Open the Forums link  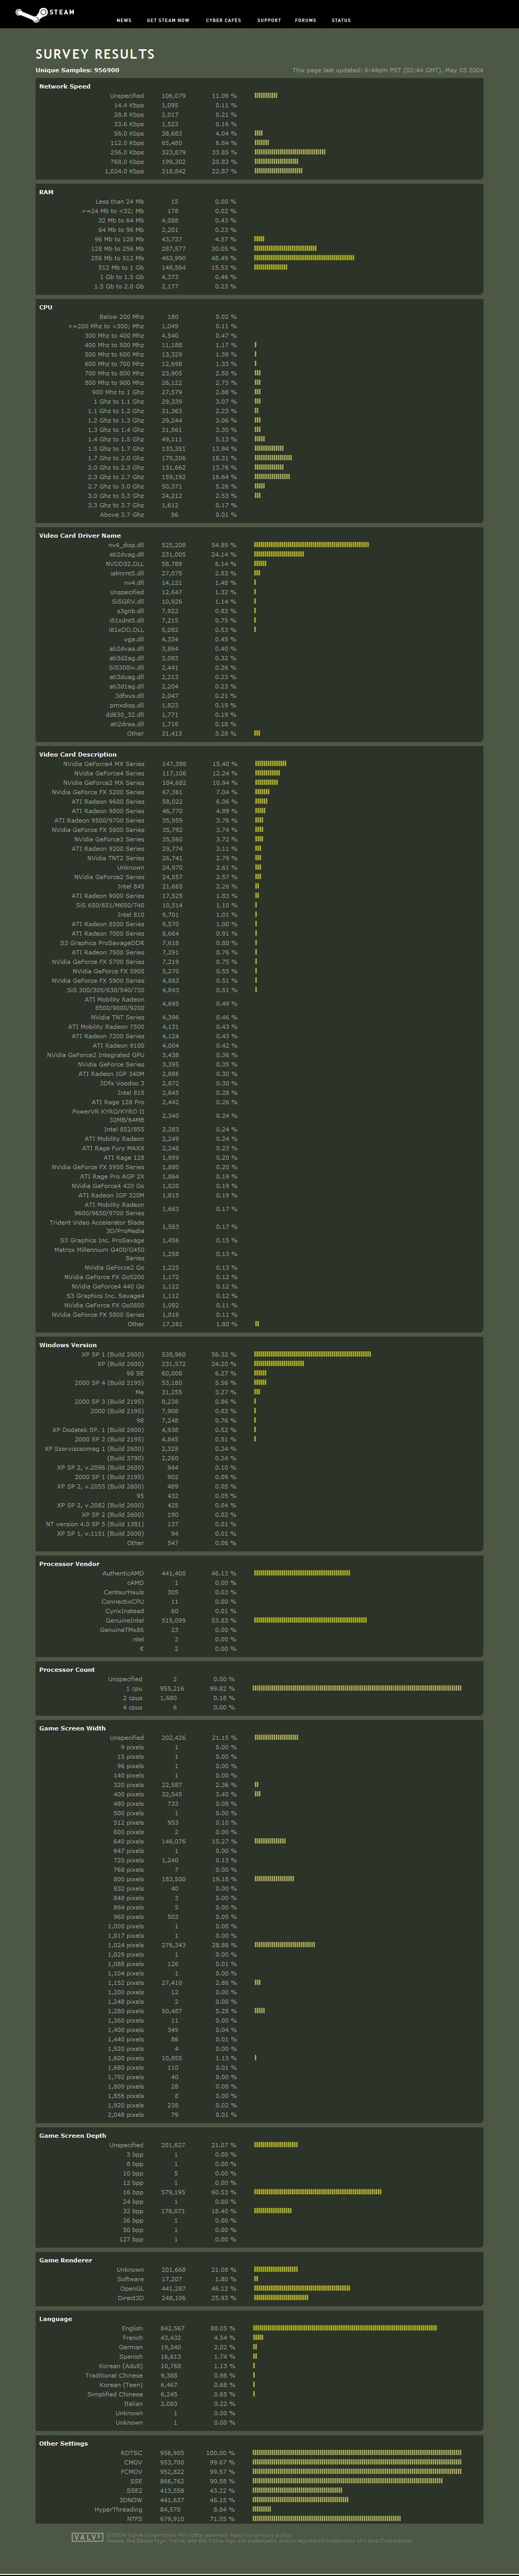tap(305, 20)
